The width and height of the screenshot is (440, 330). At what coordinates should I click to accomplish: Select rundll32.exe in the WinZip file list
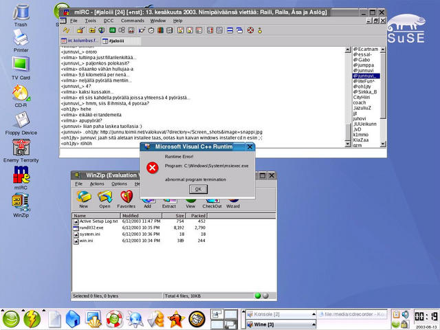click(x=91, y=228)
